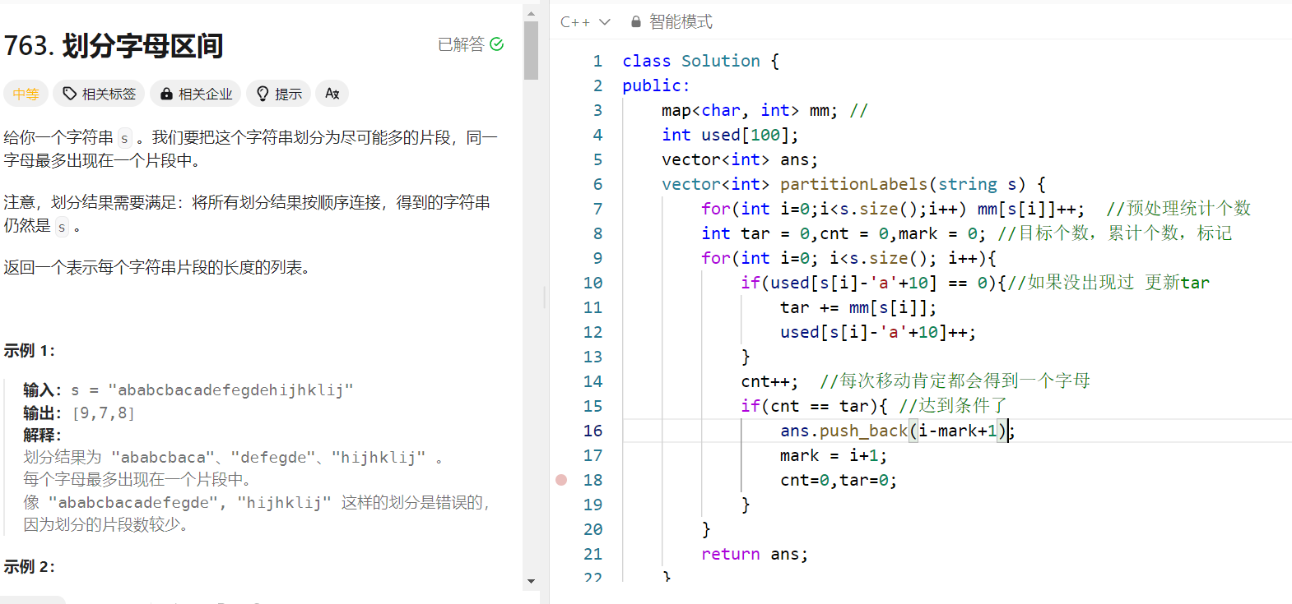Click line number 21 in the editor

(x=593, y=554)
